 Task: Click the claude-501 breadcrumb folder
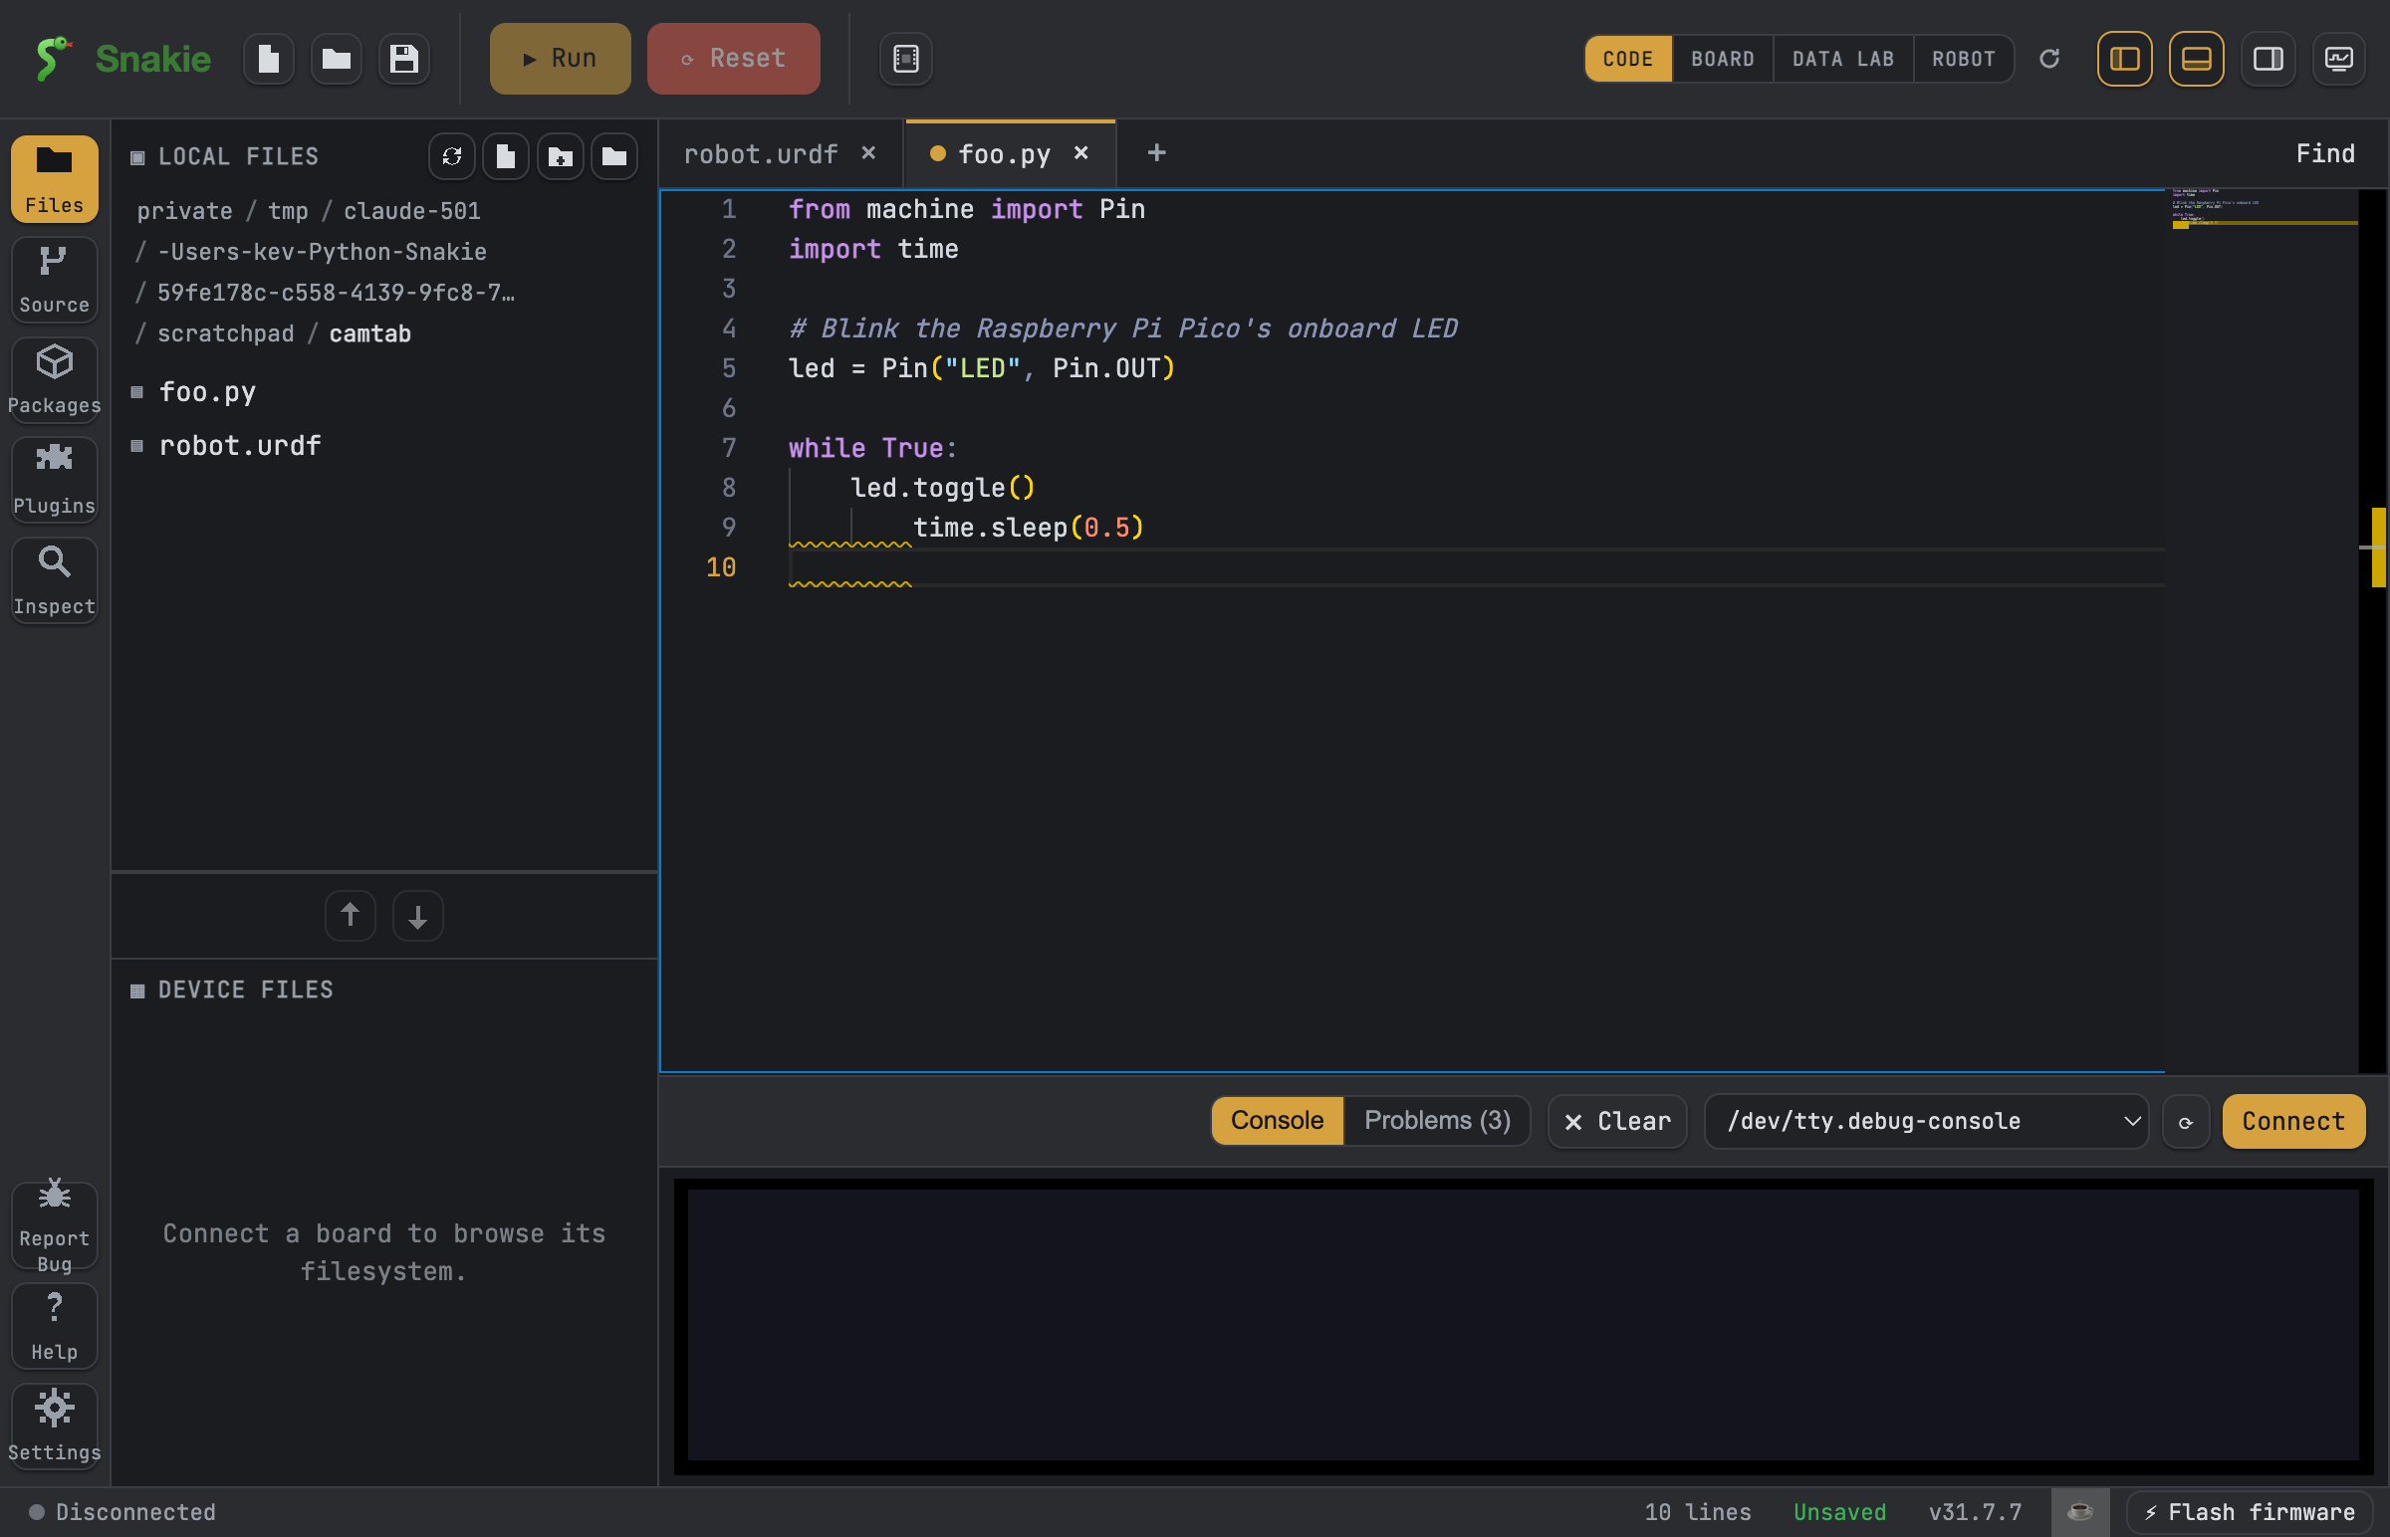click(x=411, y=211)
